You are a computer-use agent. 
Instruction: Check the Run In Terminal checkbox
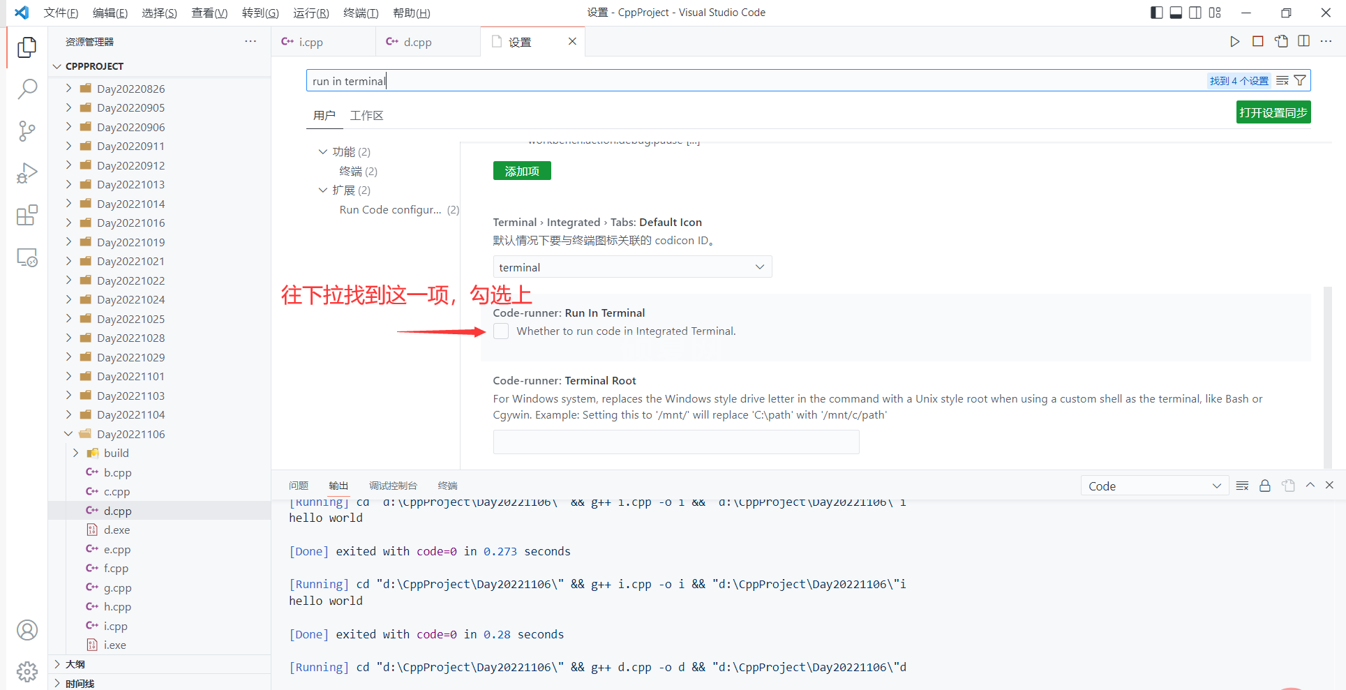coord(501,331)
